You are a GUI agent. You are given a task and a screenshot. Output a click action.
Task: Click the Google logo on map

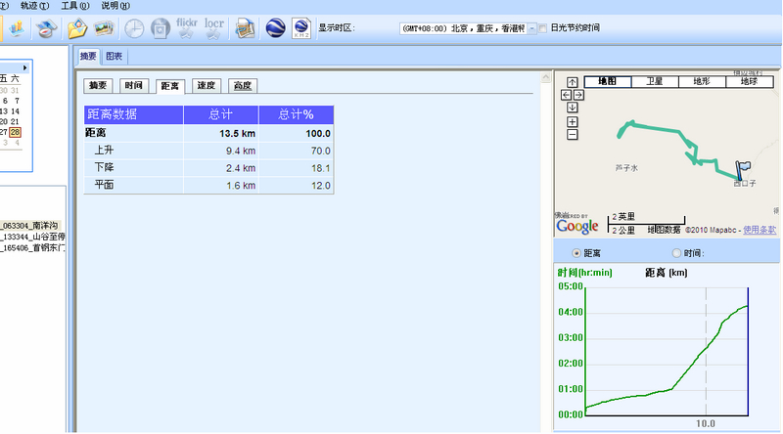(577, 226)
